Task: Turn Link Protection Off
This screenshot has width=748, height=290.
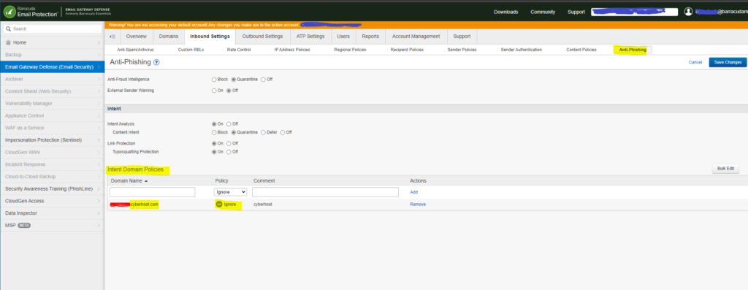Action: point(229,144)
